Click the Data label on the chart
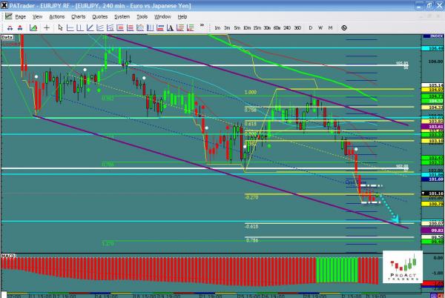This screenshot has width=445, height=298. tap(7, 36)
